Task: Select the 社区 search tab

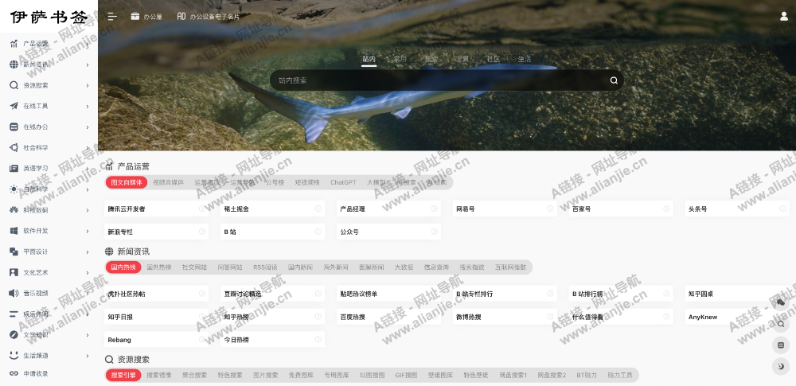Action: point(494,59)
